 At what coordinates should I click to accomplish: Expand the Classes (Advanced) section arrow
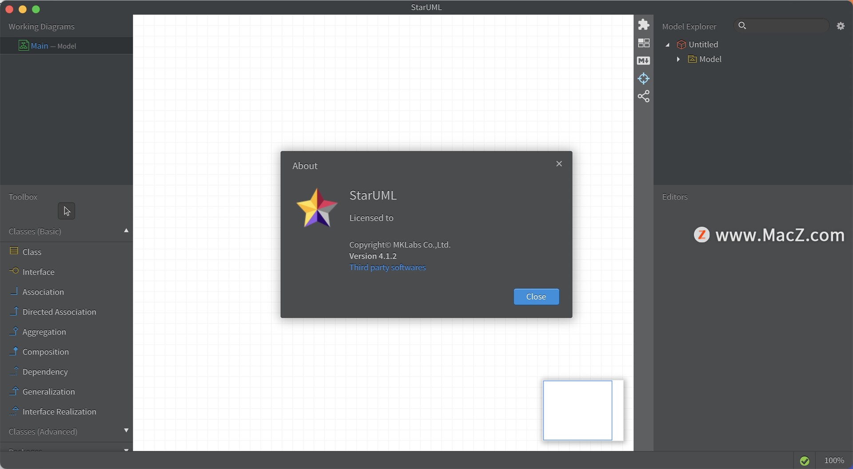point(126,430)
